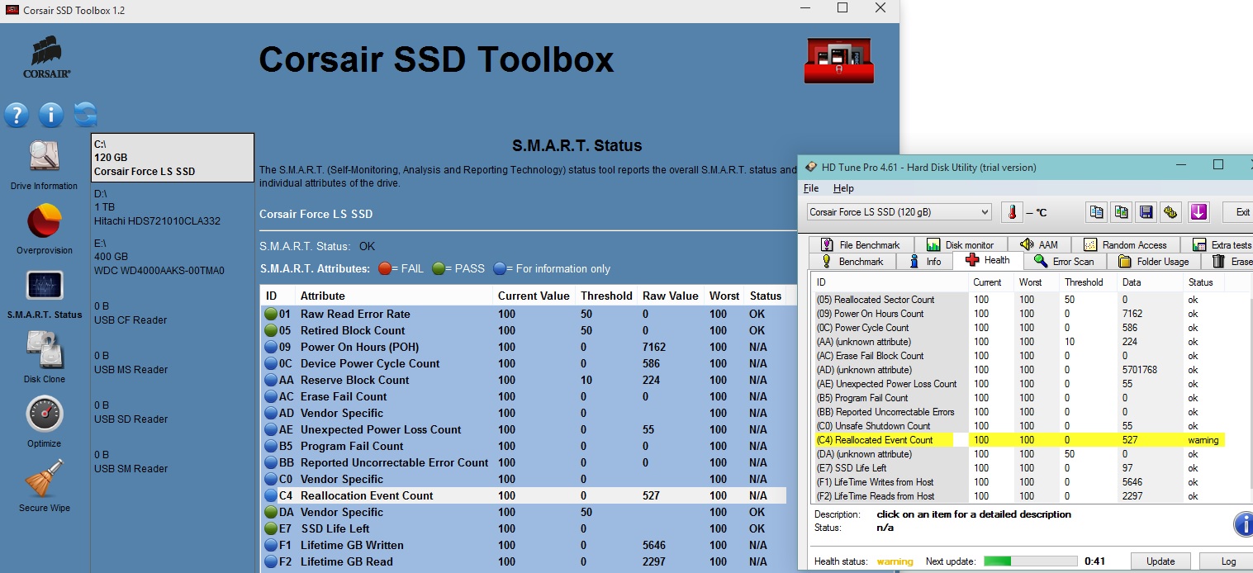Select the Retired Block Count row
This screenshot has width=1253, height=573.
coord(524,330)
